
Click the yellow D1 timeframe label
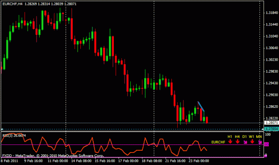coord(245,136)
